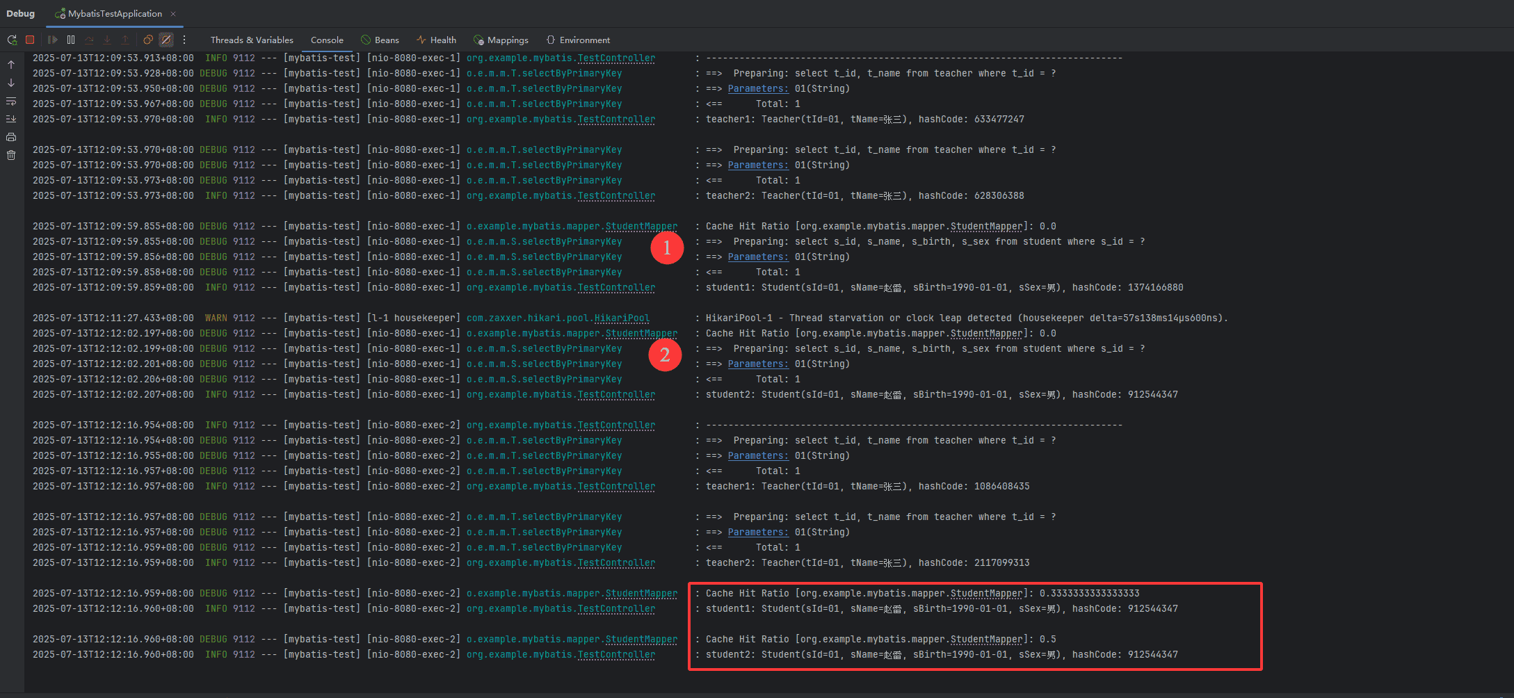Image resolution: width=1514 pixels, height=698 pixels.
Task: Toggle scroll to end of console
Action: [x=11, y=119]
